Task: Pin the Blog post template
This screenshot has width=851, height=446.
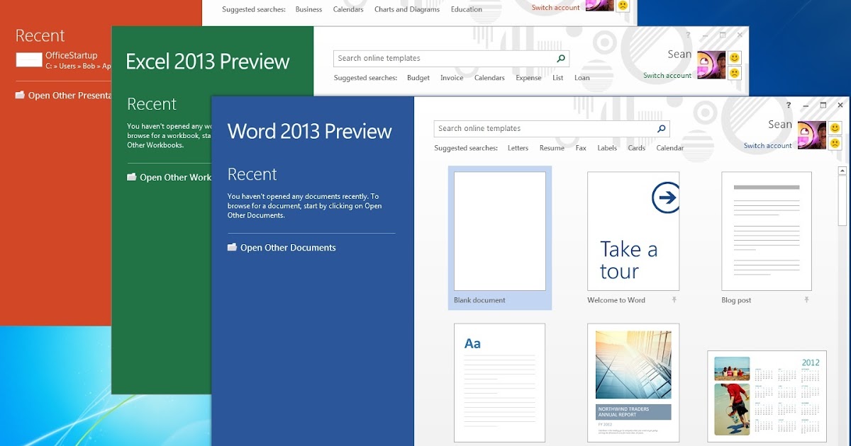Action: coord(806,300)
